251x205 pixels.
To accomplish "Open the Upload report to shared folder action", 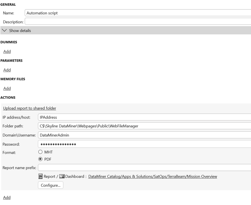I will click(29, 108).
